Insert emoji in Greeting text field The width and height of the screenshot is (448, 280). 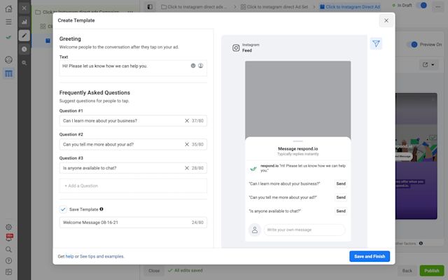click(193, 66)
